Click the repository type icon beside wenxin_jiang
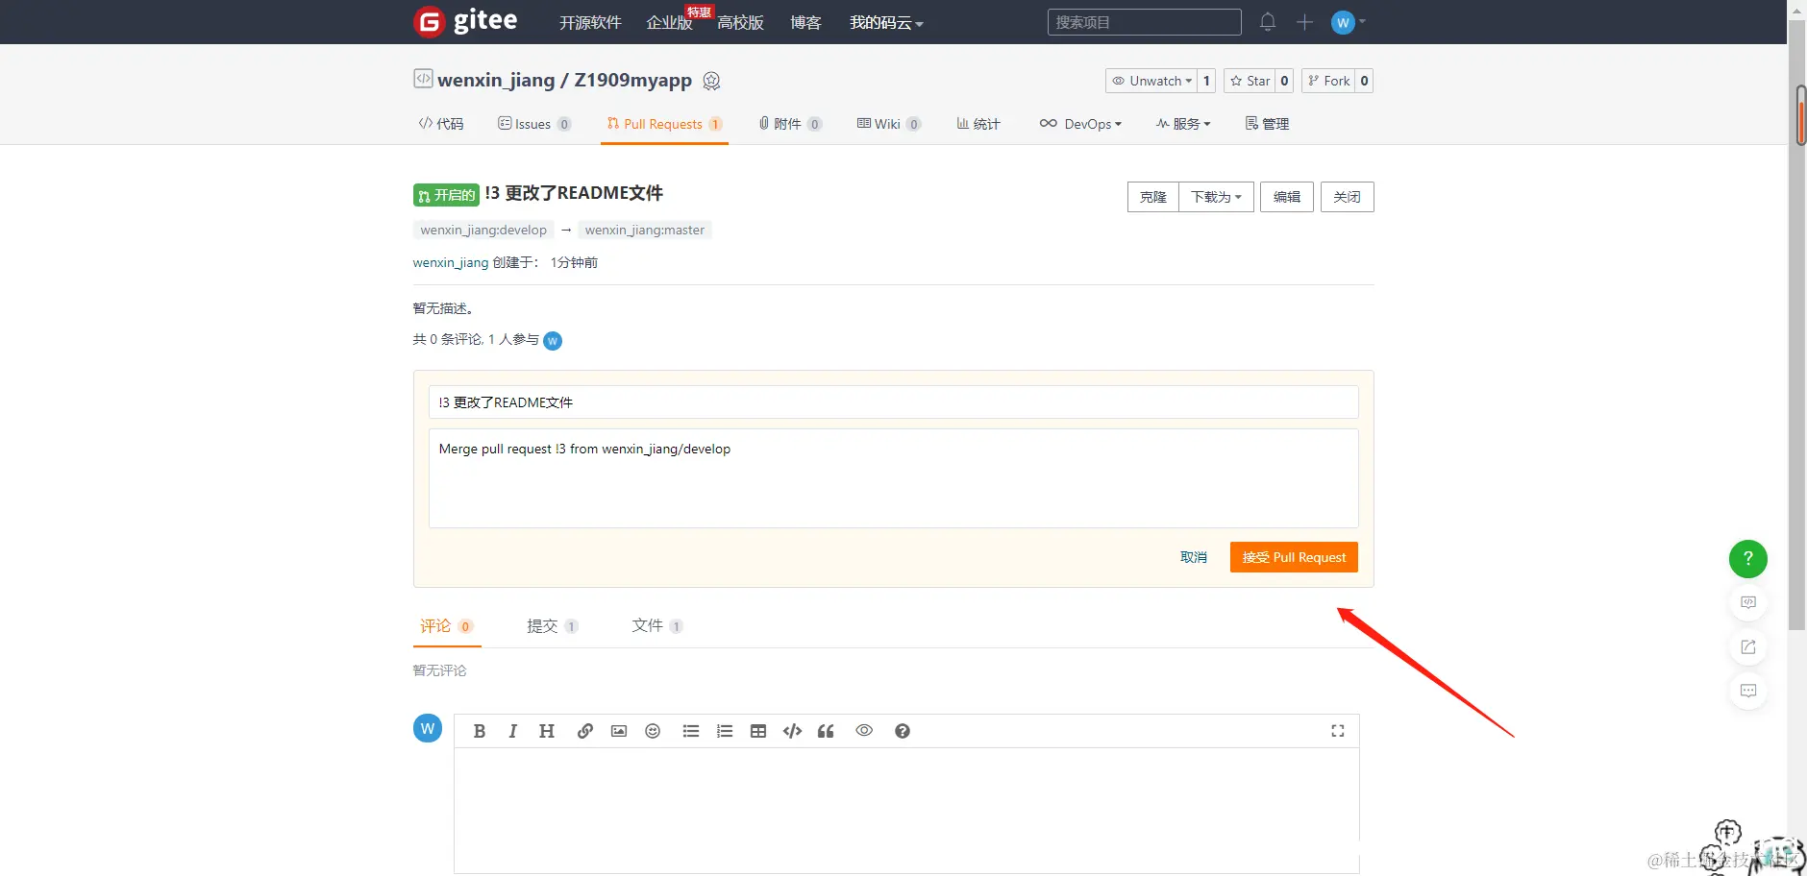This screenshot has width=1807, height=876. pos(423,79)
